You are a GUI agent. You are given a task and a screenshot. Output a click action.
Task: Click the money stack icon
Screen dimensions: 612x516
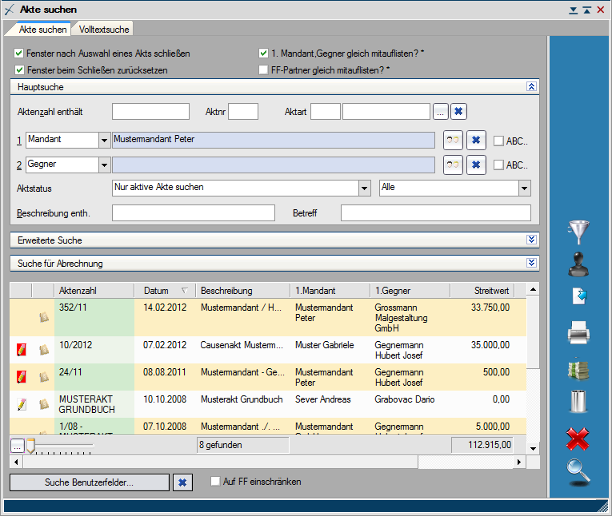click(x=578, y=368)
